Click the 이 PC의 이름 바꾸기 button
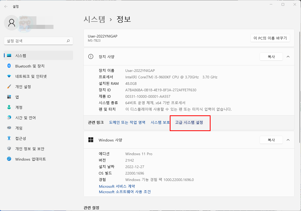Image resolution: width=301 pixels, height=211 pixels. 270,38
